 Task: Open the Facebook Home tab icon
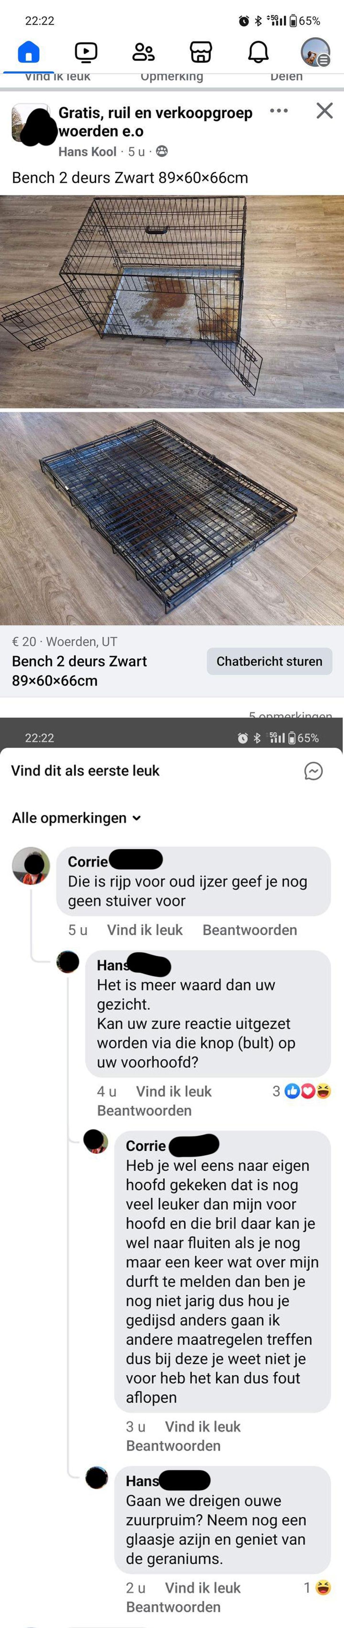[x=28, y=52]
